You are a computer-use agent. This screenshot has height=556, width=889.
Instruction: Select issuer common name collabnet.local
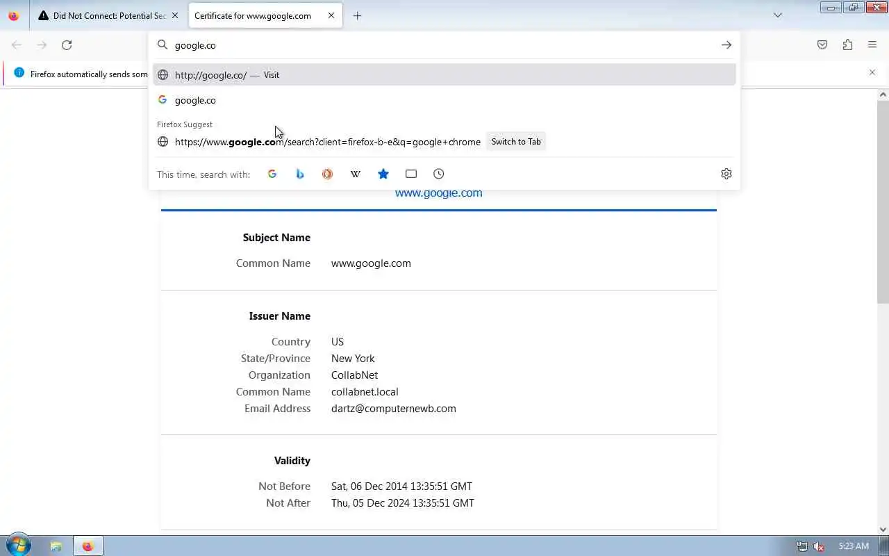(365, 392)
